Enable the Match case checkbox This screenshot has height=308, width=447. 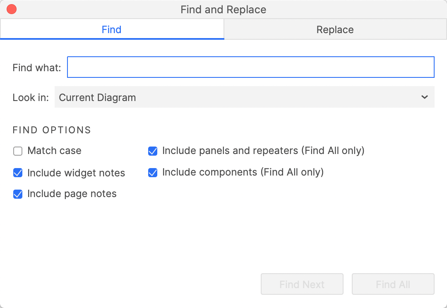pos(18,151)
